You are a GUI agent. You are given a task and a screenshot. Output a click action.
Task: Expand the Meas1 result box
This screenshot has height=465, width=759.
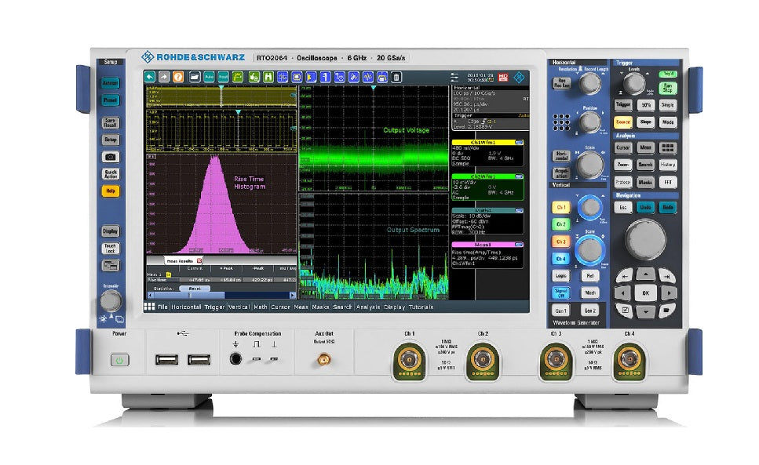point(487,244)
